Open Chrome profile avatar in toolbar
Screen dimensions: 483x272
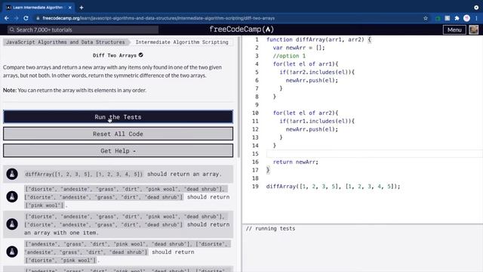tap(466, 18)
